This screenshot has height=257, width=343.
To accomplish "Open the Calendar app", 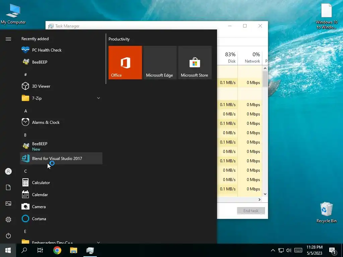I will pyautogui.click(x=61, y=194).
